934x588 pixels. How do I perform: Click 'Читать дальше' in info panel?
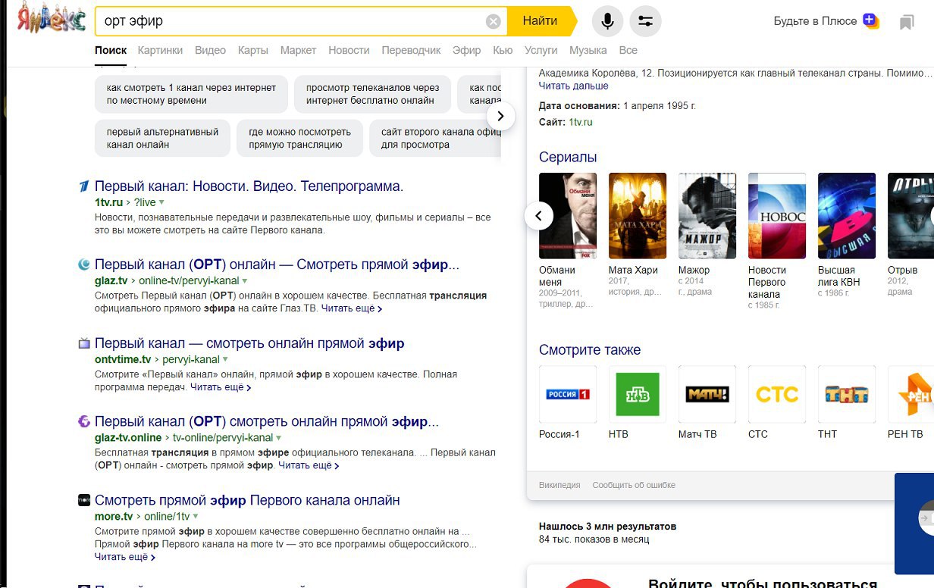tap(574, 86)
